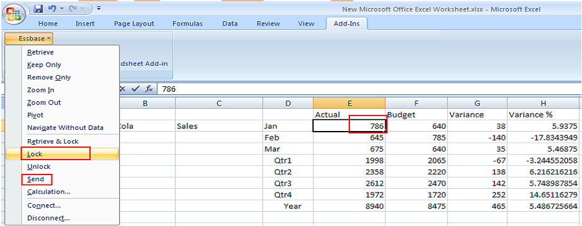582x226 pixels.
Task: Undo the last action
Action: point(53,8)
